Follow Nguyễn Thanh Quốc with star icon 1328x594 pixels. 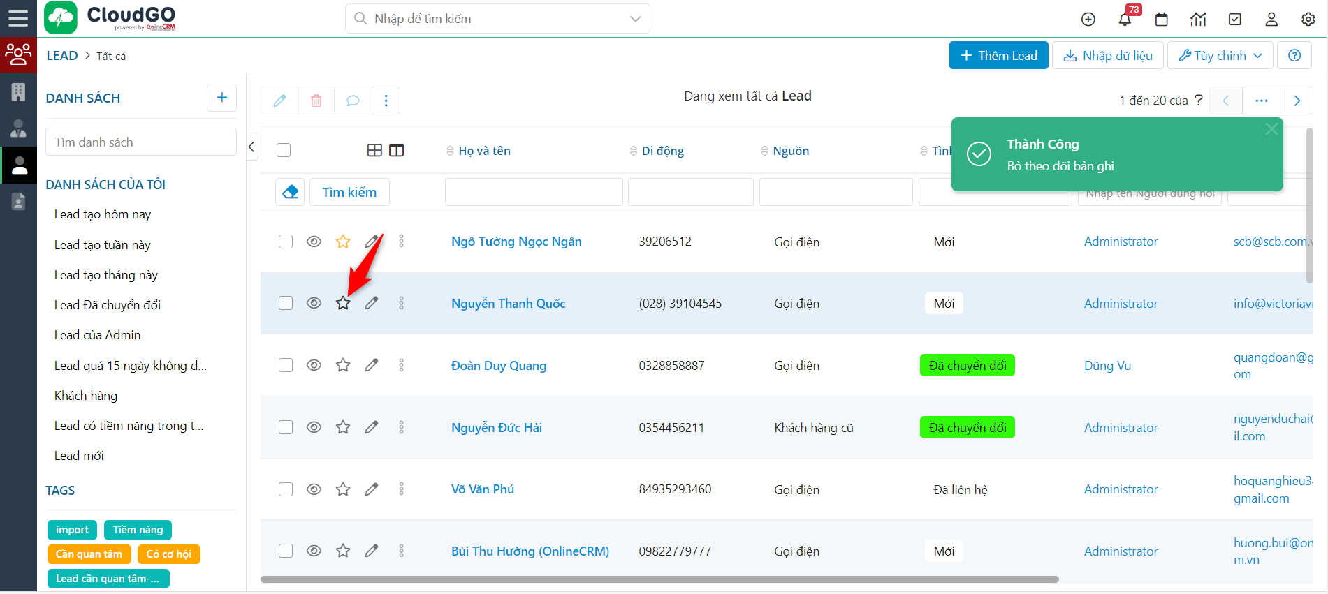(343, 303)
